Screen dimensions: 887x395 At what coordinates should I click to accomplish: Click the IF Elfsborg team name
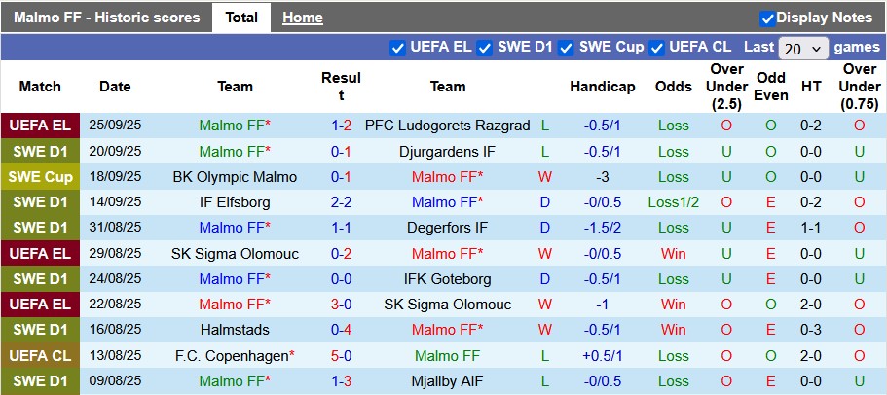[235, 202]
